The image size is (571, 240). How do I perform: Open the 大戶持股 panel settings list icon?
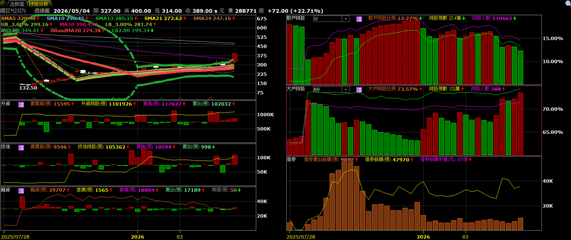tap(359, 89)
